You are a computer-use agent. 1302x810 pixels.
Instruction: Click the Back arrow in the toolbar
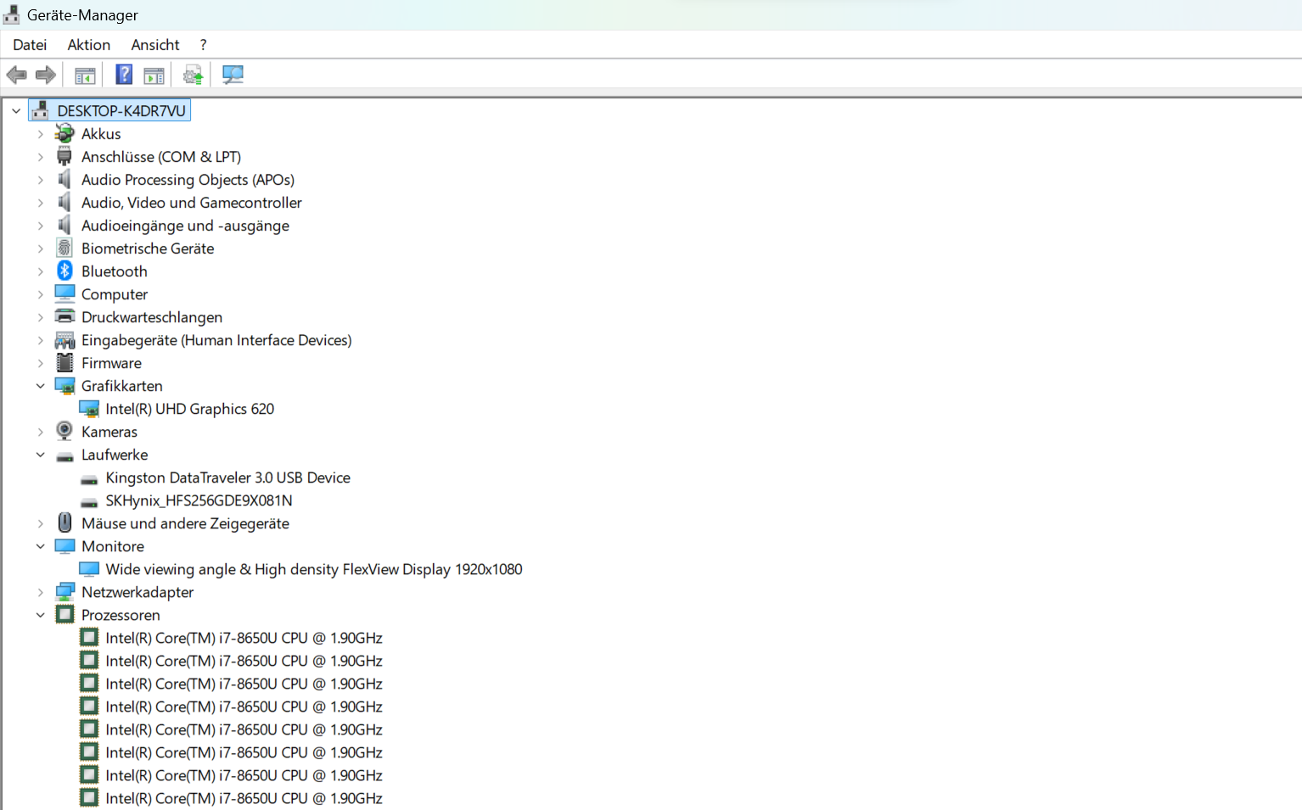(x=16, y=75)
